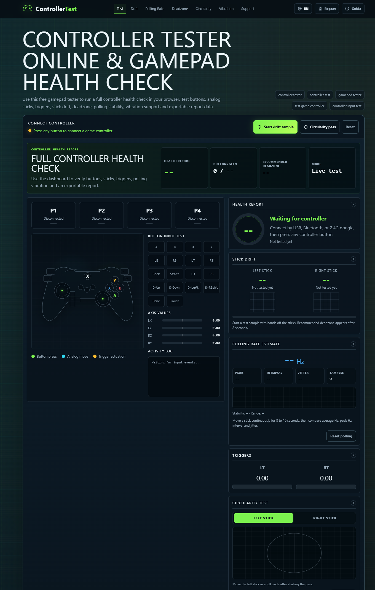The width and height of the screenshot is (375, 590).
Task: Click the Home button test tile
Action: coord(156,301)
